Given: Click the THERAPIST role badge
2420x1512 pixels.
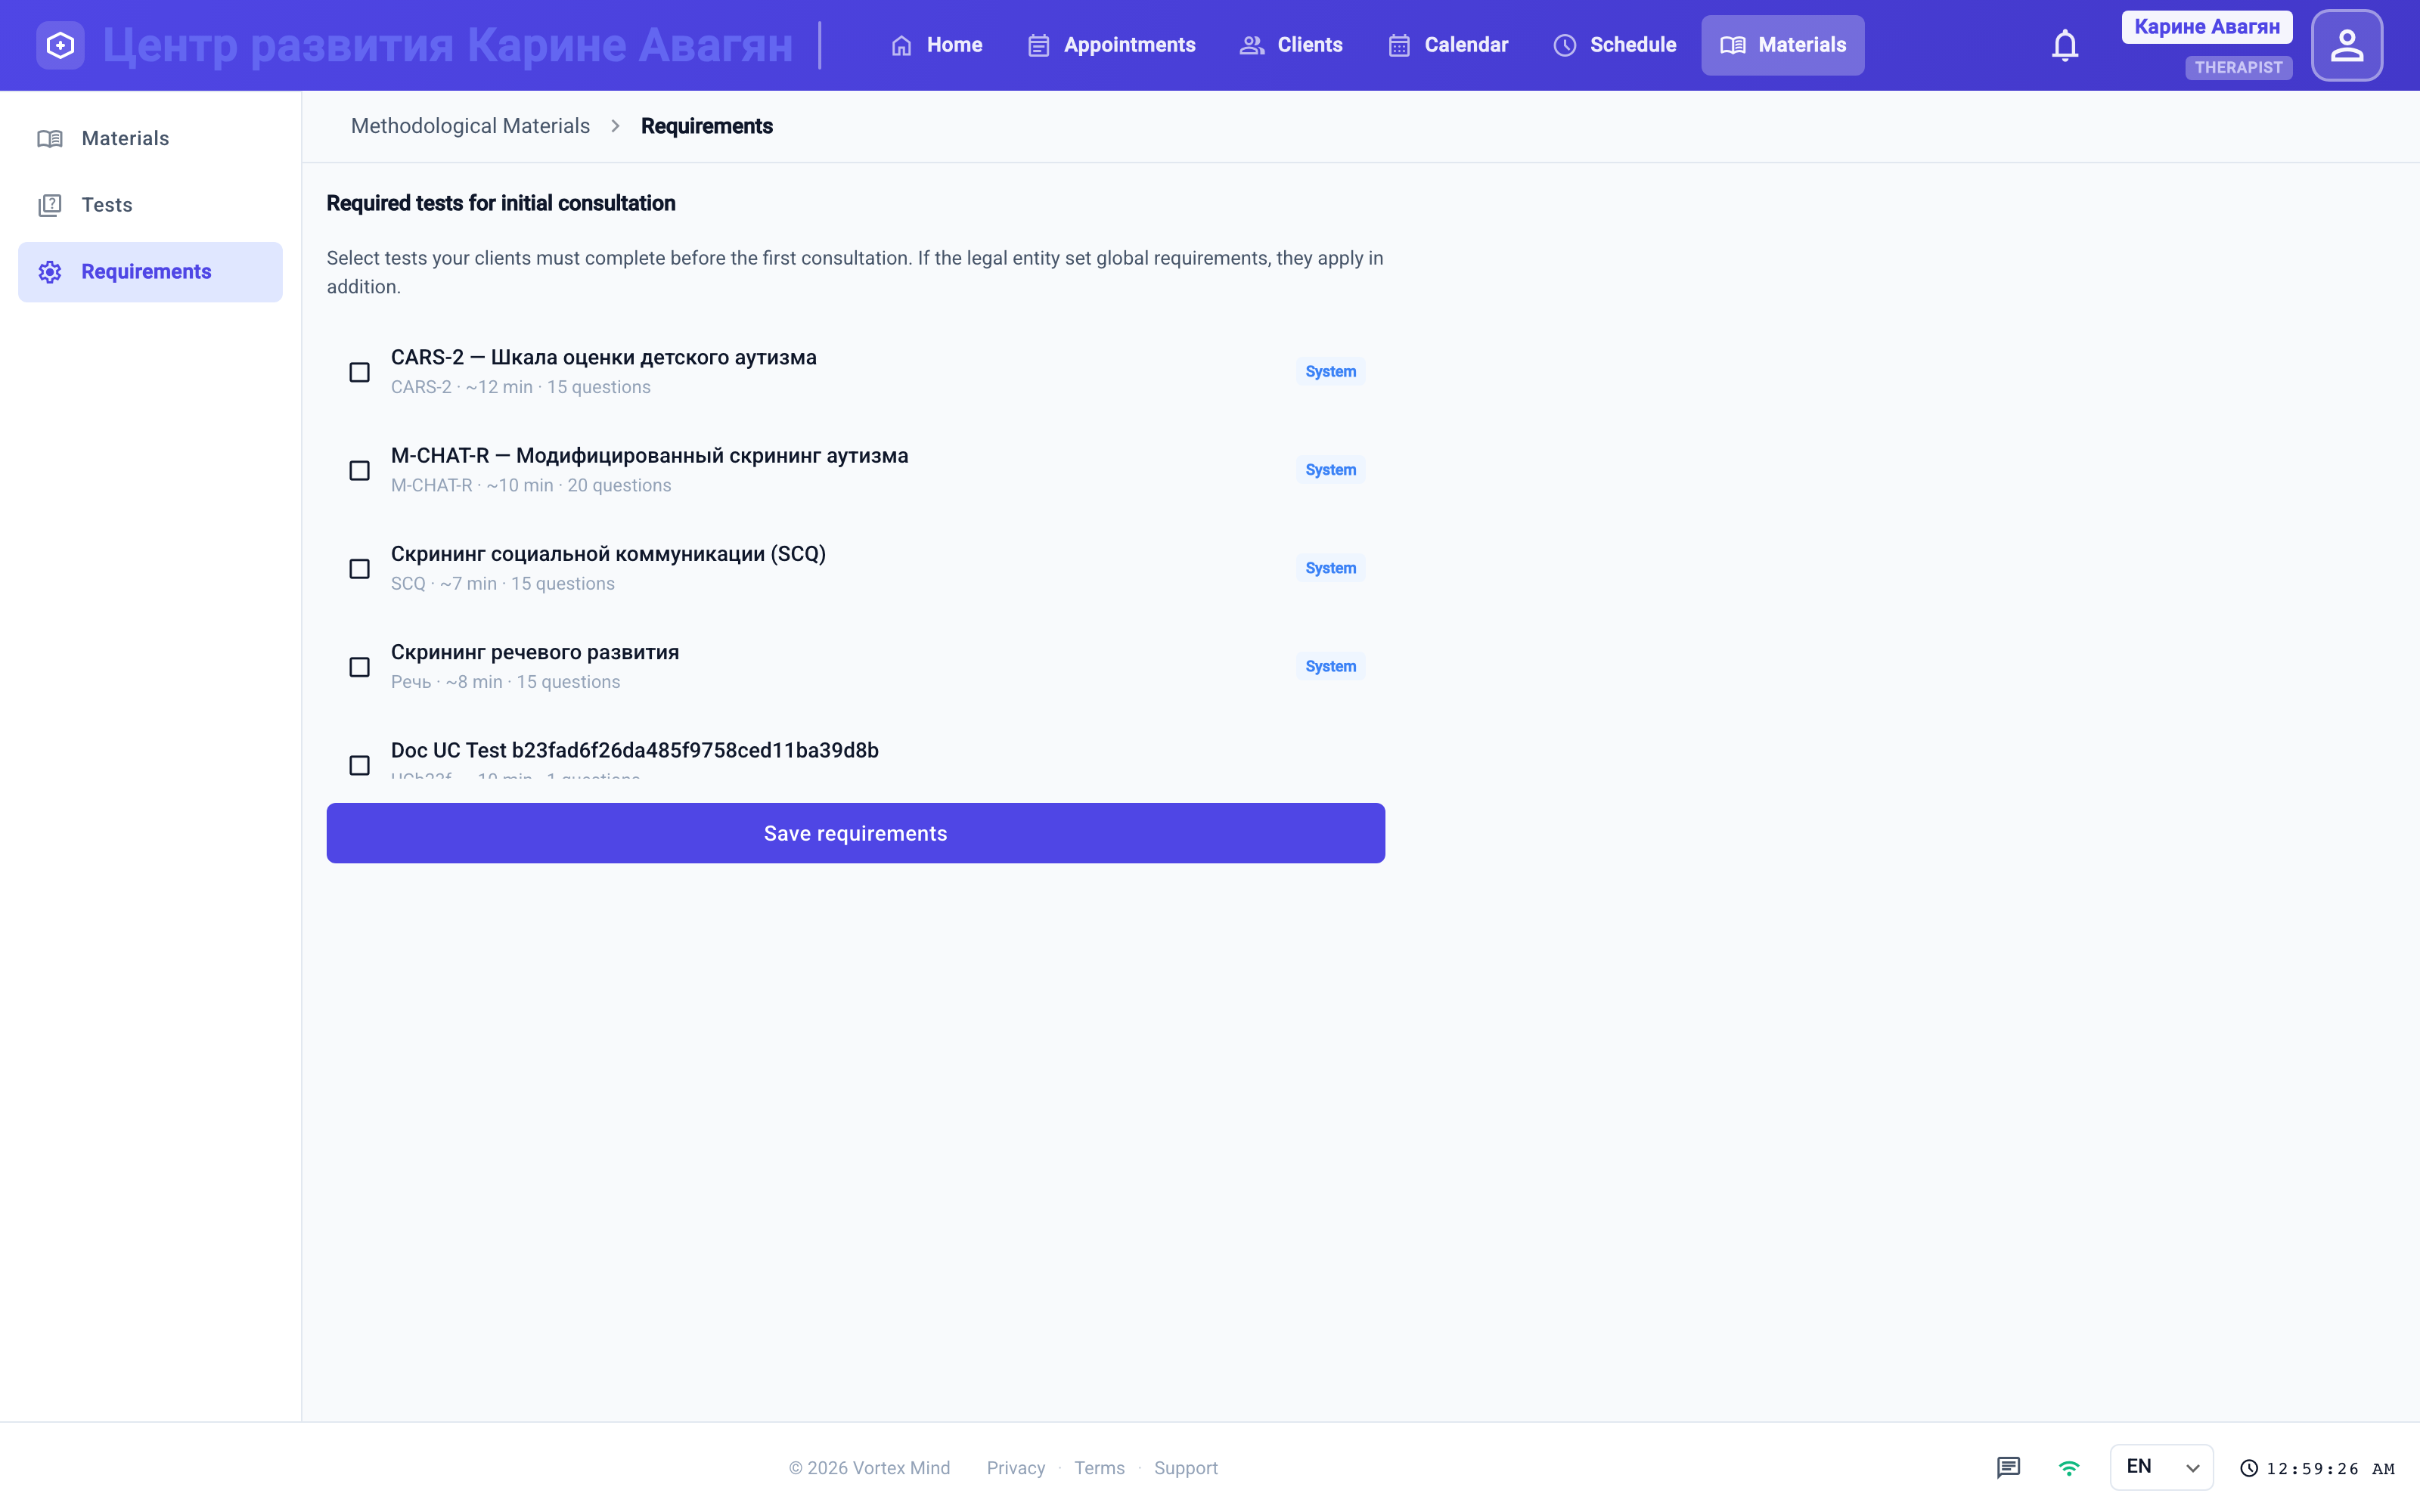Looking at the screenshot, I should pyautogui.click(x=2238, y=67).
